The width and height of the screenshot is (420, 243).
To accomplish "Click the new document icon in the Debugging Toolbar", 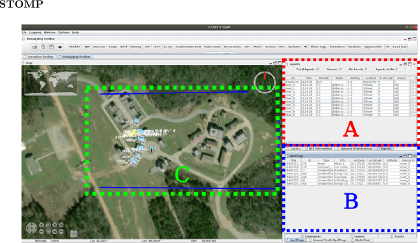I will click(x=43, y=47).
